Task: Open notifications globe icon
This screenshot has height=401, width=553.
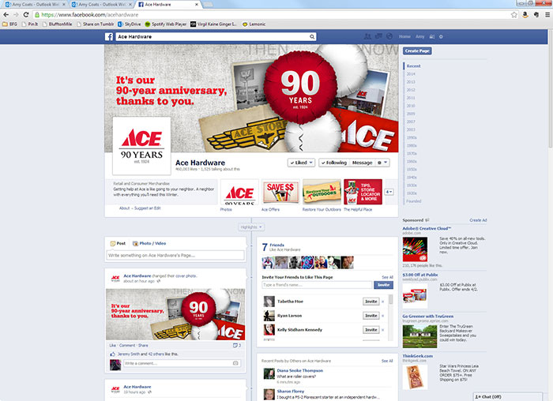Action: click(389, 36)
